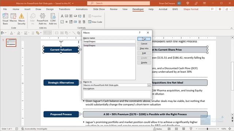The image size is (234, 131).
Task: Select the slide 1 thumbnail
Action: 11,43
